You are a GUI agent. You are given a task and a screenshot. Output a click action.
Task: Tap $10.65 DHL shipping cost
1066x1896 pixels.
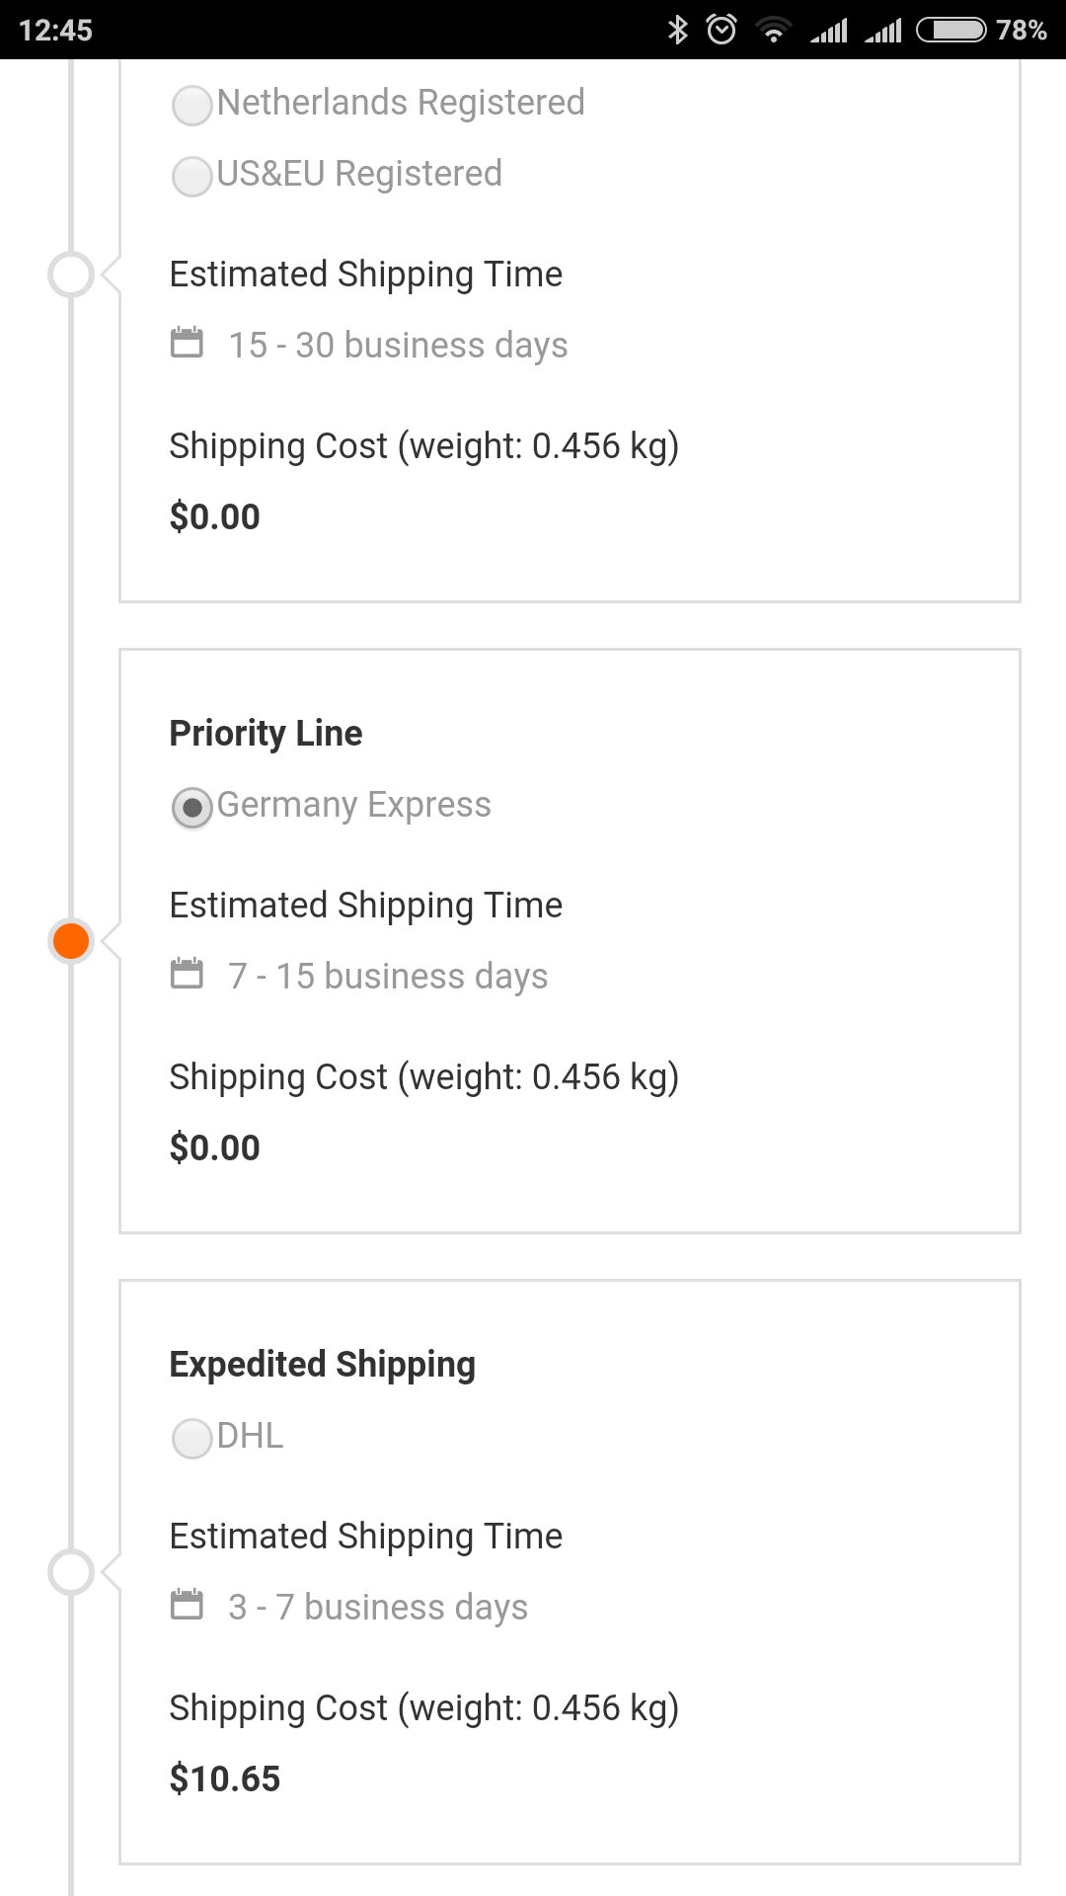[x=225, y=1778]
